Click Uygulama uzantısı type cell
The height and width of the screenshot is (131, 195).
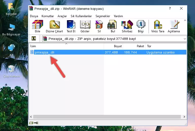[x=161, y=53]
